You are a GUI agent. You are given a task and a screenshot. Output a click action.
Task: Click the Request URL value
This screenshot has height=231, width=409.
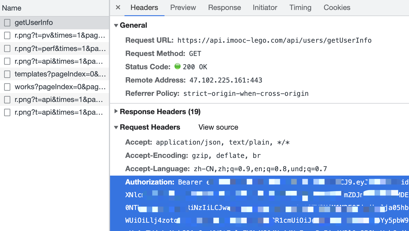(274, 40)
